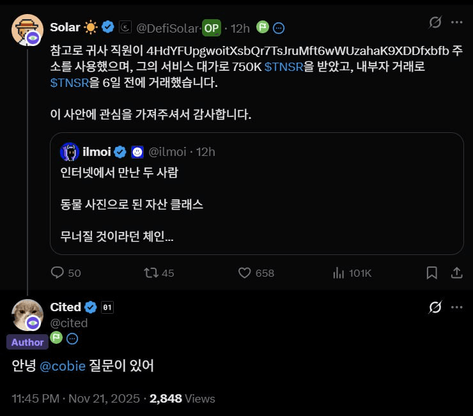Click the green flag badge beside Solar's timestamp
This screenshot has width=473, height=416.
[x=263, y=27]
